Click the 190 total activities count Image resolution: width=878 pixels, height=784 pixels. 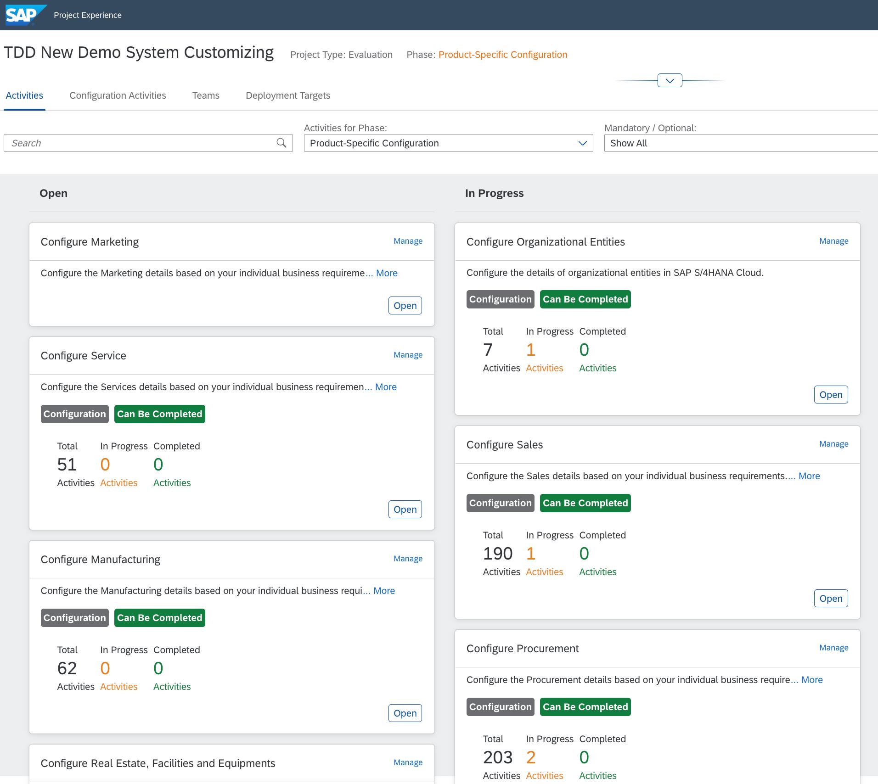pyautogui.click(x=498, y=554)
